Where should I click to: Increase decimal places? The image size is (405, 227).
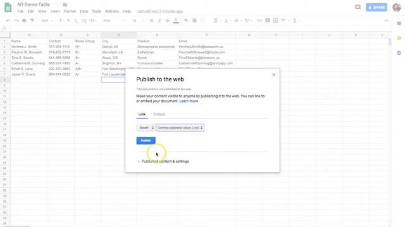84,21
